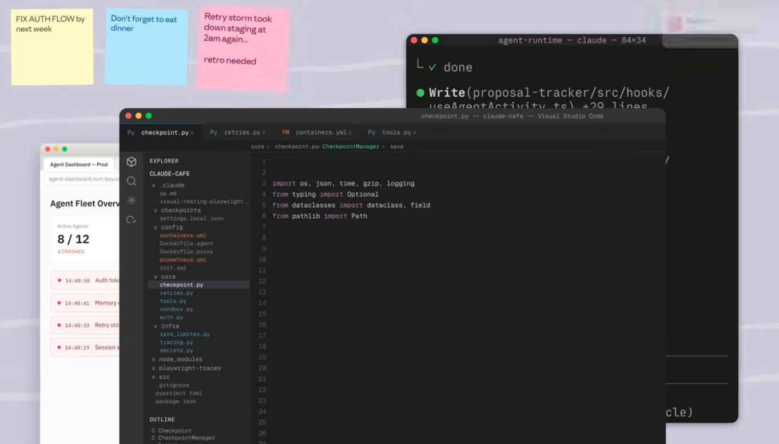Toggle the node_modules folder
This screenshot has height=444, width=779.
(177, 359)
